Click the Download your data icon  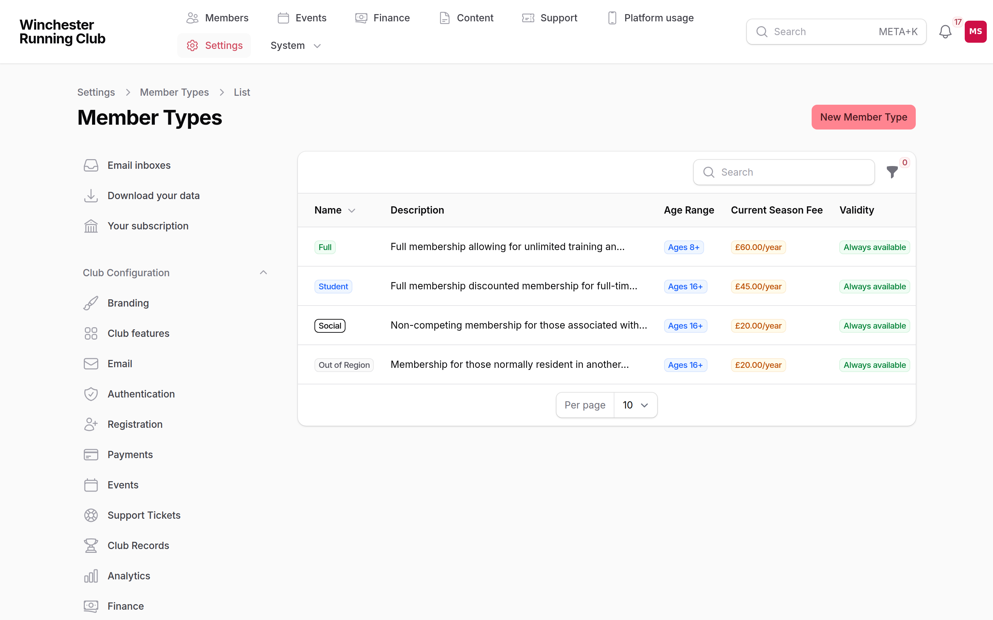[x=91, y=196]
